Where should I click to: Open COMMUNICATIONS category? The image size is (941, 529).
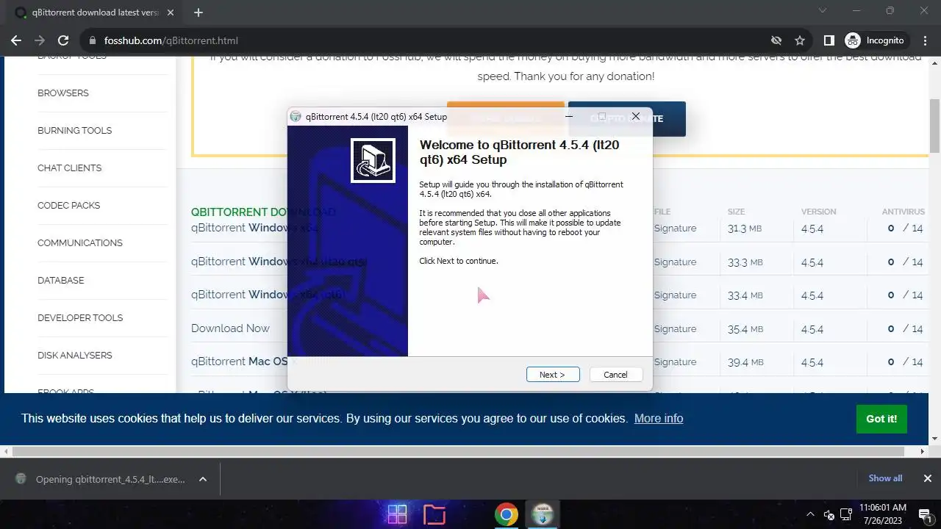point(80,243)
